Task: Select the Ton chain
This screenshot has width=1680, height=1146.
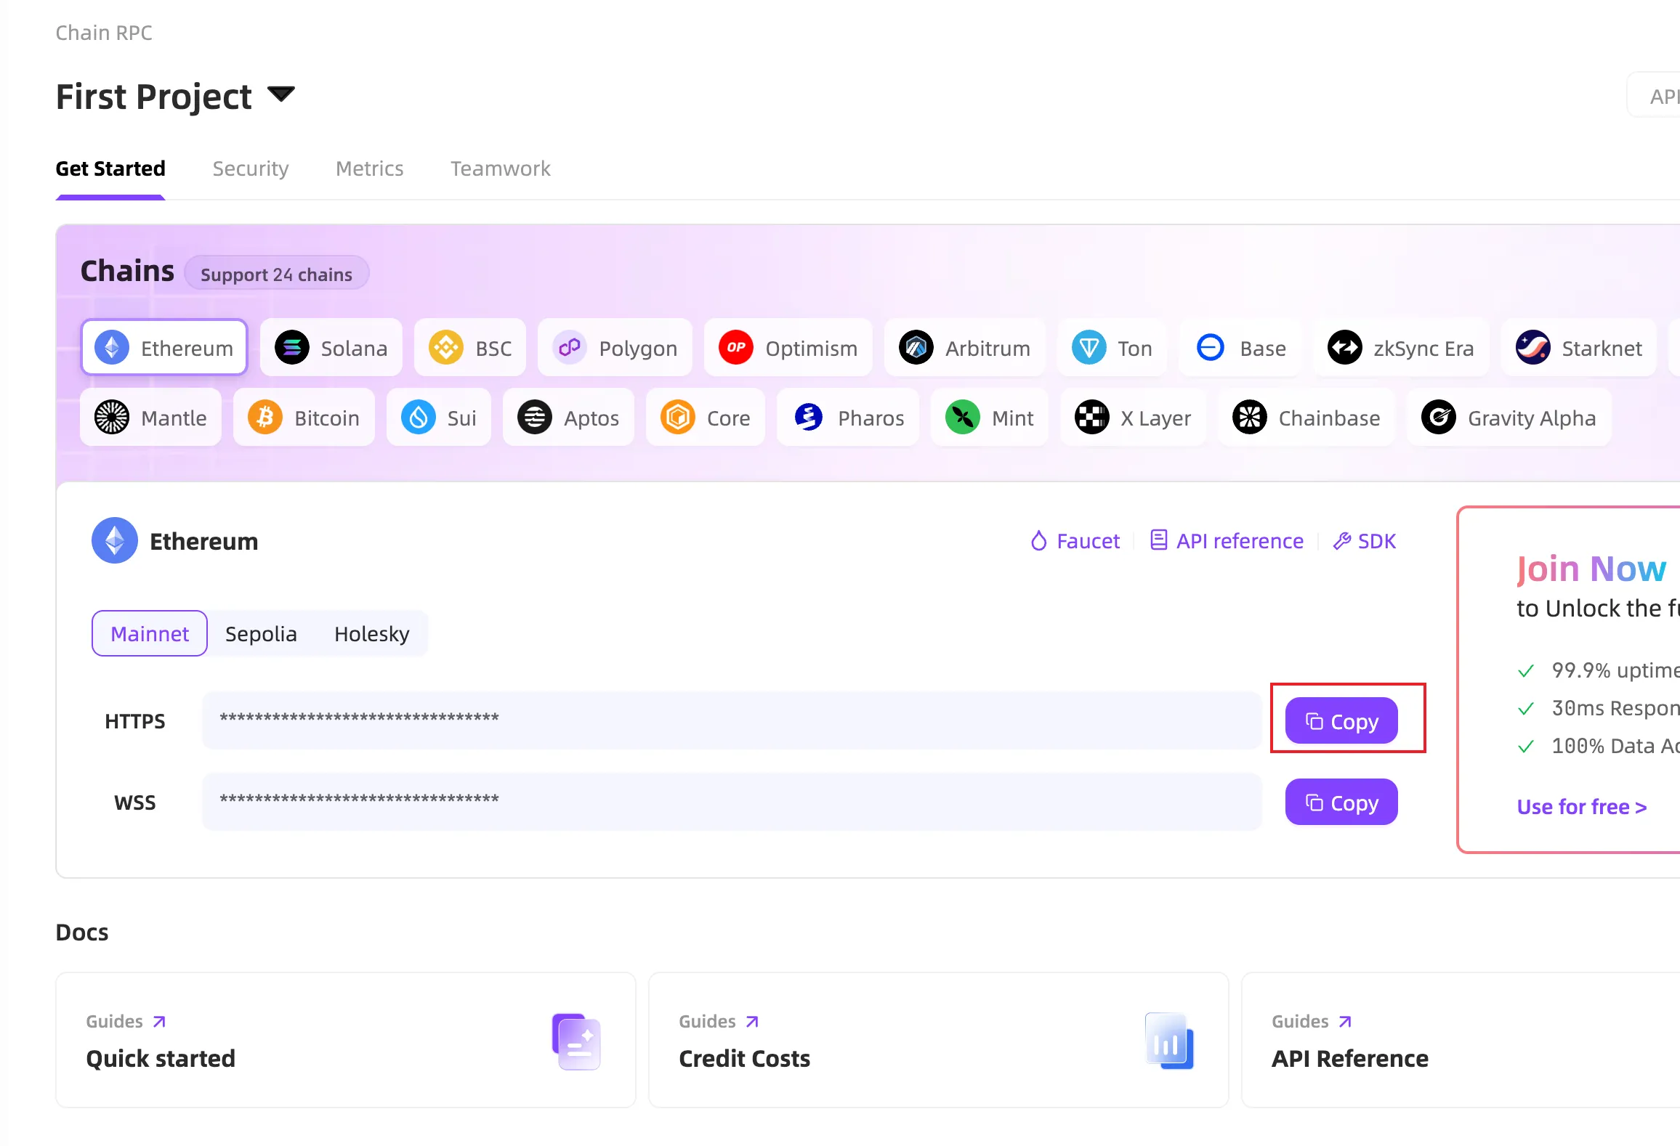Action: pyautogui.click(x=1112, y=348)
